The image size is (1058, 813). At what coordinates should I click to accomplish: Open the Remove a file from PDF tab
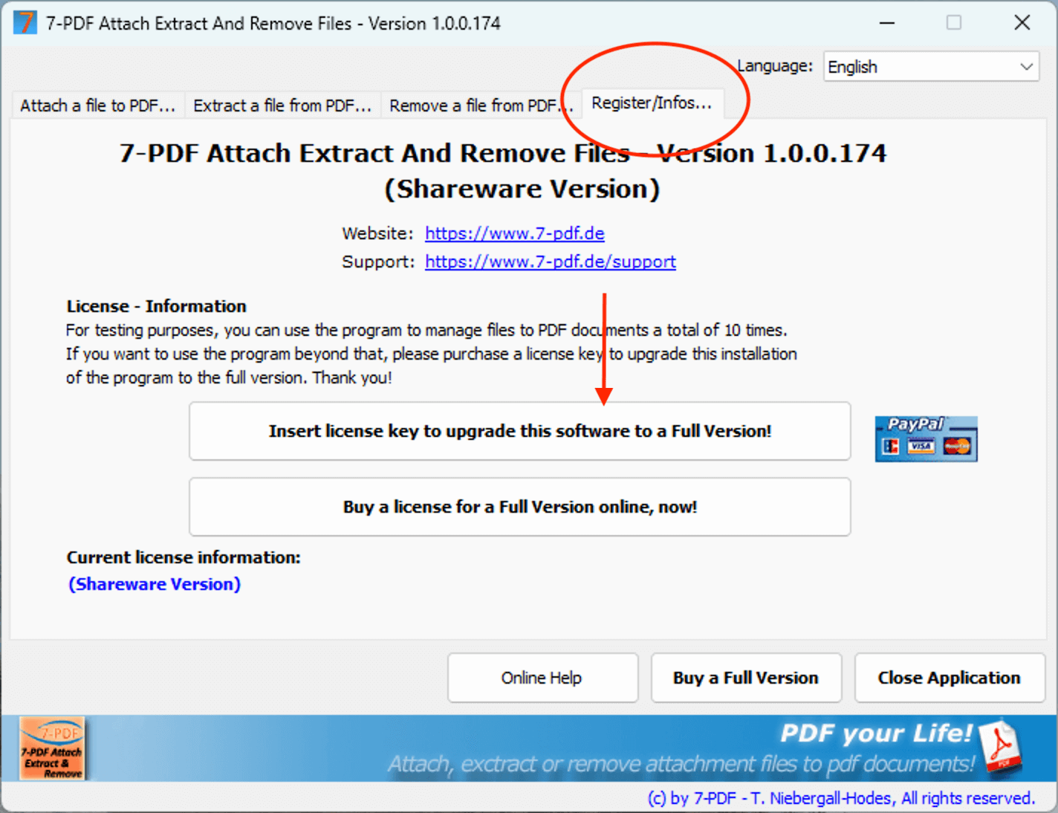pos(481,106)
